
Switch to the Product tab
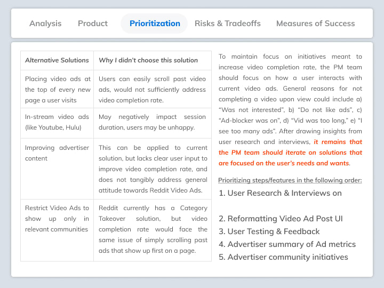(x=93, y=23)
